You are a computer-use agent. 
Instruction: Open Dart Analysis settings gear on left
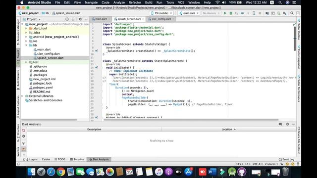point(24,136)
